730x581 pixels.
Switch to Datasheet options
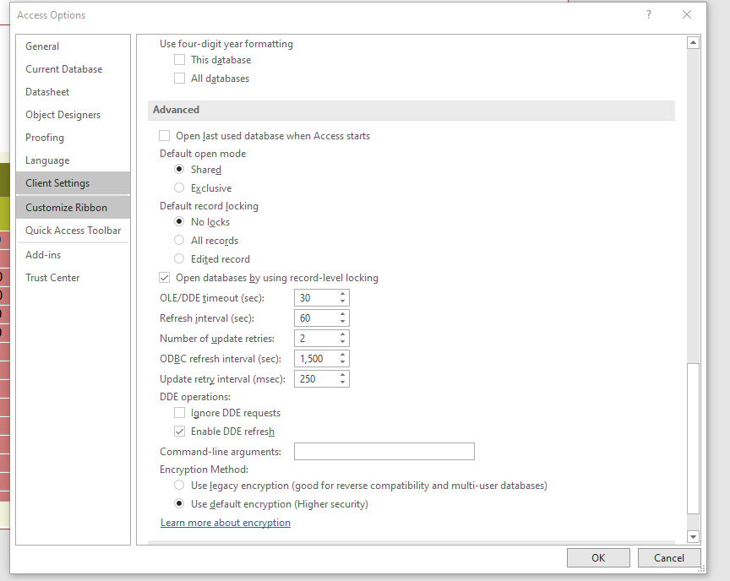pyautogui.click(x=74, y=92)
